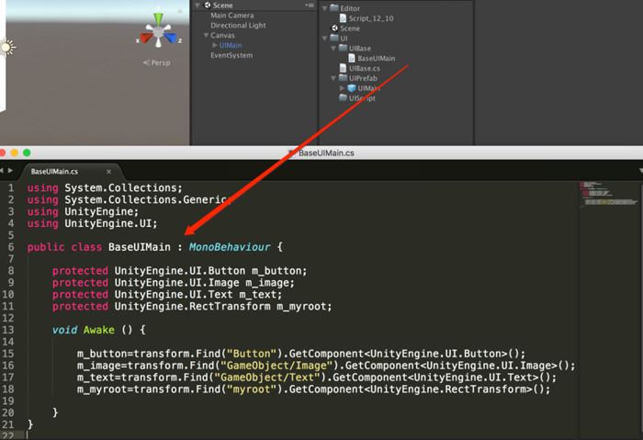This screenshot has width=643, height=440.
Task: Collapse the Canvas node in Hierarchy
Action: click(x=206, y=36)
